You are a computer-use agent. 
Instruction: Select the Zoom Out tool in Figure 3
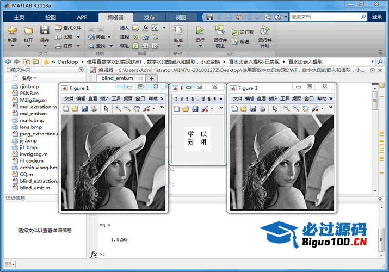point(294,109)
